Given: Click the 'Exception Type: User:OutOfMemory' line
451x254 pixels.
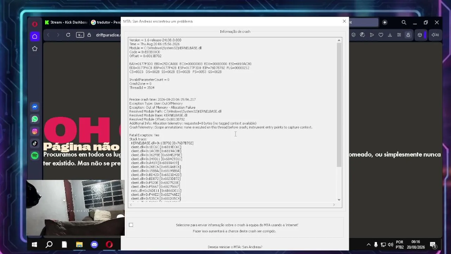Looking at the screenshot, I should coord(156,103).
